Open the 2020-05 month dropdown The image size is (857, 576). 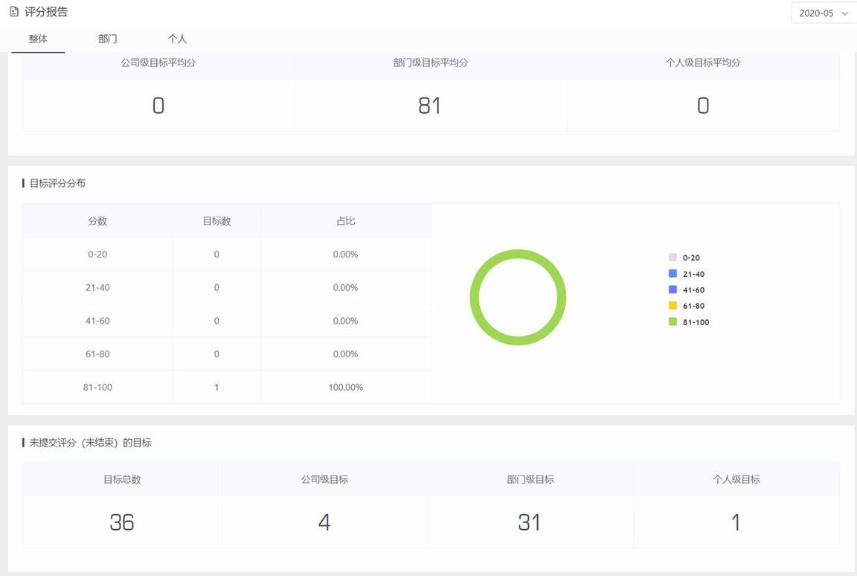point(823,13)
